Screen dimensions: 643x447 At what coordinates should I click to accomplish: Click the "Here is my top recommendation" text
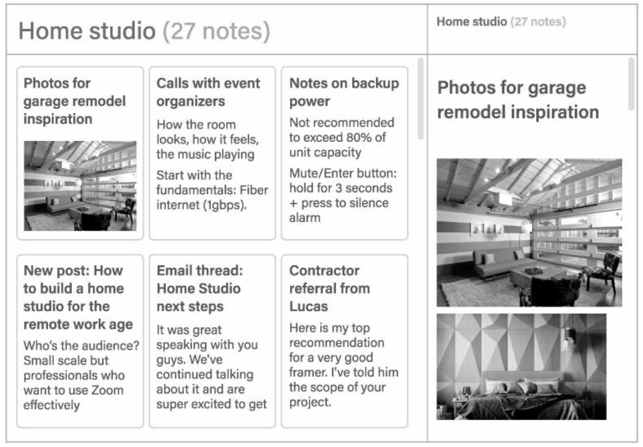coord(344,365)
